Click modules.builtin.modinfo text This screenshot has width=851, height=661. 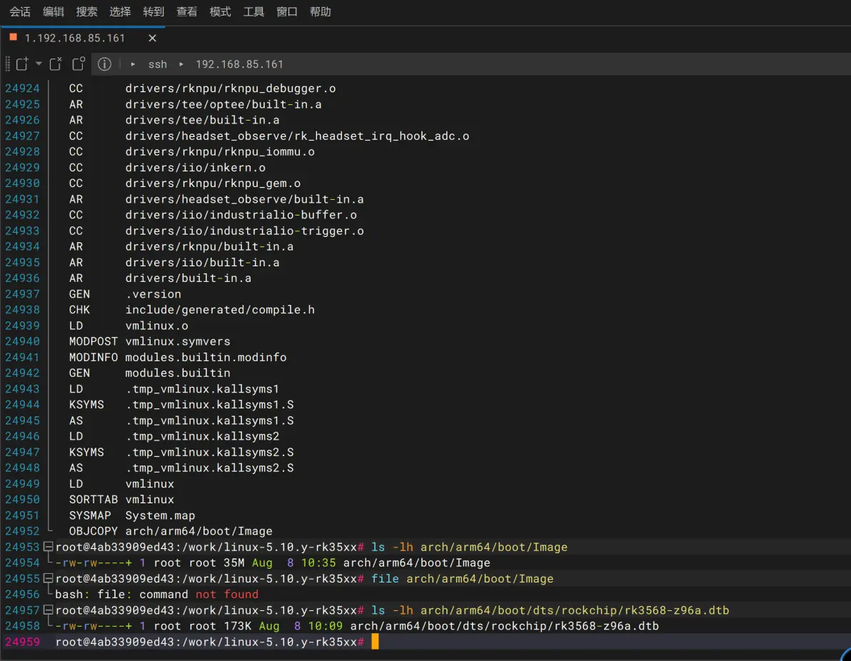pos(206,357)
